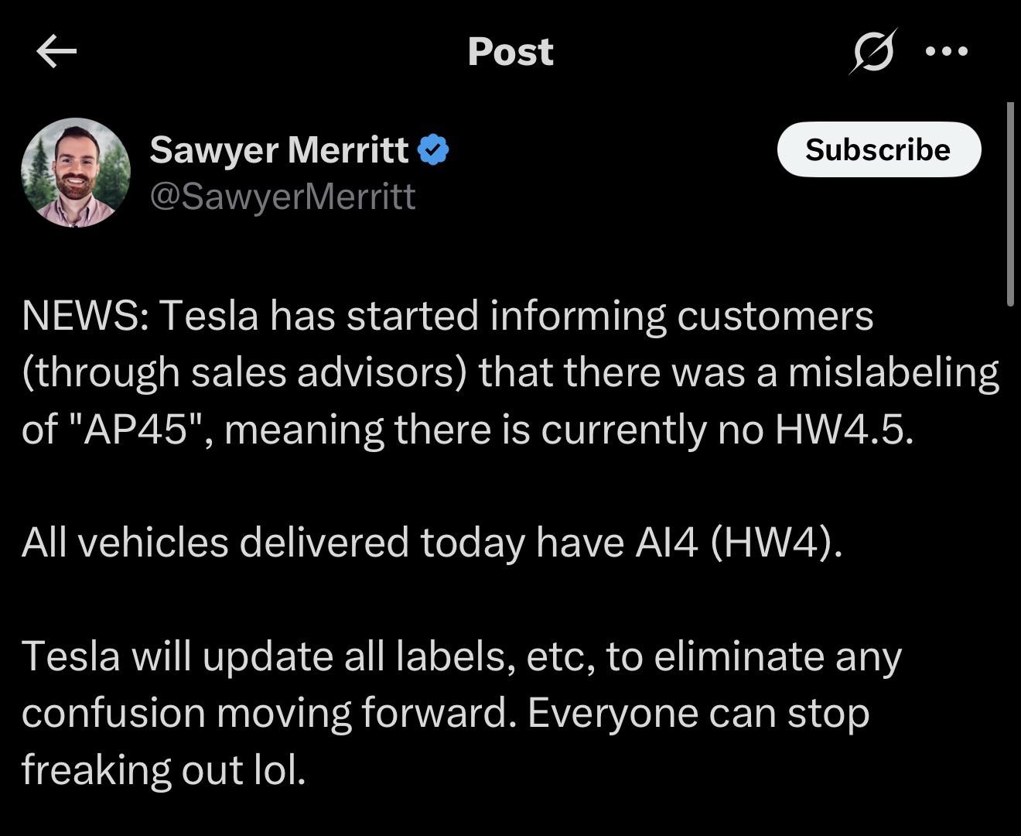Click the "mislabeling" word in the post

click(x=893, y=372)
